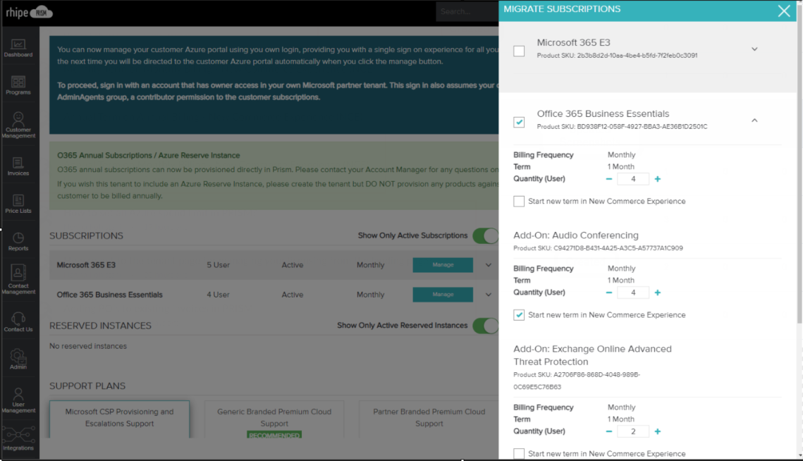Edit Business Essentials quantity field
This screenshot has height=461, width=803.
(633, 179)
